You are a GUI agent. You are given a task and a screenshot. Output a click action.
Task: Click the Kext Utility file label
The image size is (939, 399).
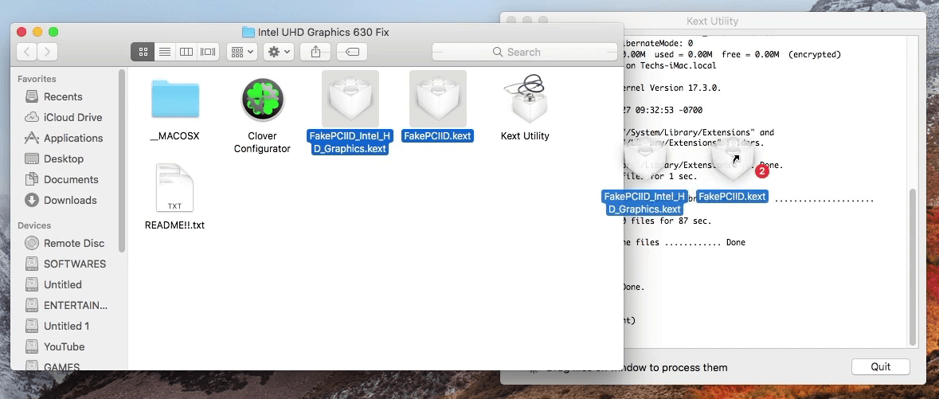point(525,136)
